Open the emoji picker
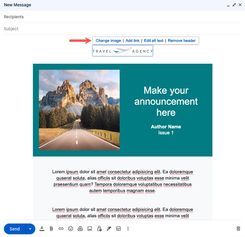The height and width of the screenshot is (237, 245). [70, 229]
